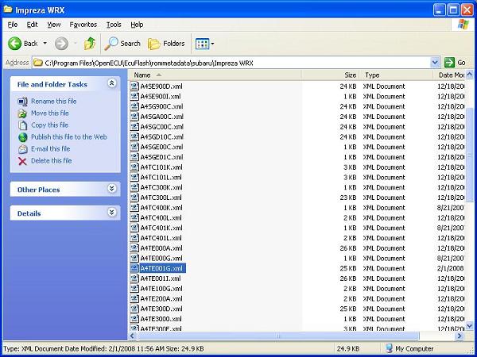Click the Move this file icon
Screen dimensions: 477x357
(22, 113)
